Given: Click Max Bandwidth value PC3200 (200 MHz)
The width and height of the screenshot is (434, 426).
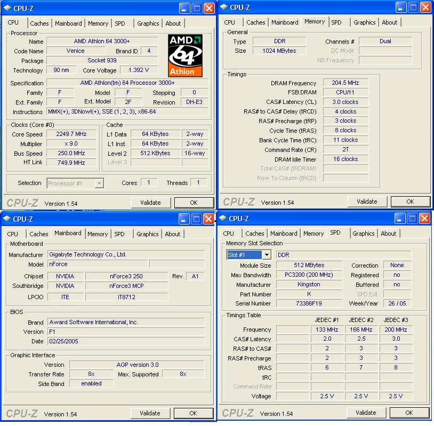Looking at the screenshot, I should (x=309, y=275).
